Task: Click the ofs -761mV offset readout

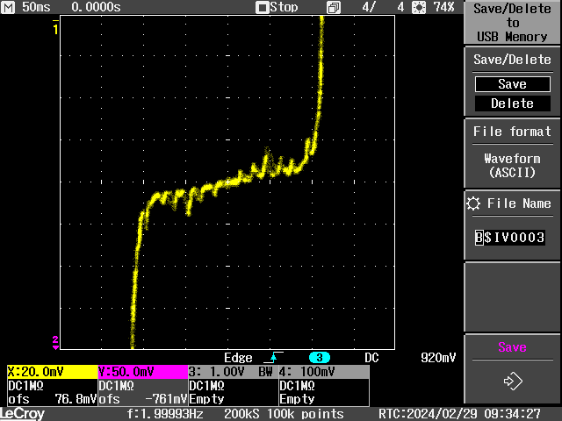Action: [143, 399]
